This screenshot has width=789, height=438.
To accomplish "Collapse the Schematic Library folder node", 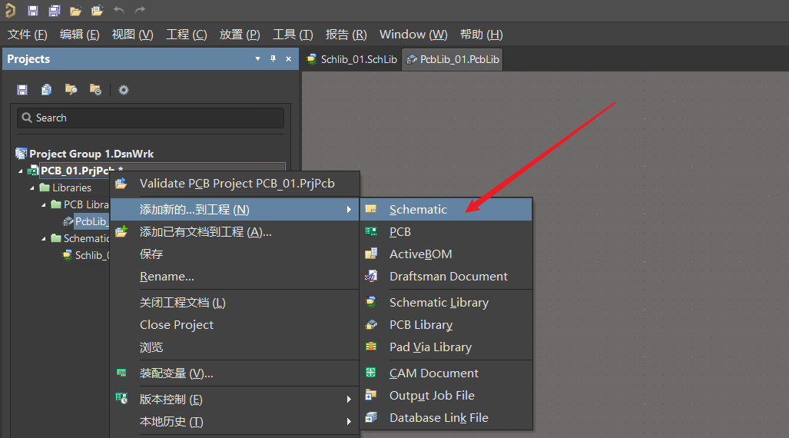I will coord(44,239).
